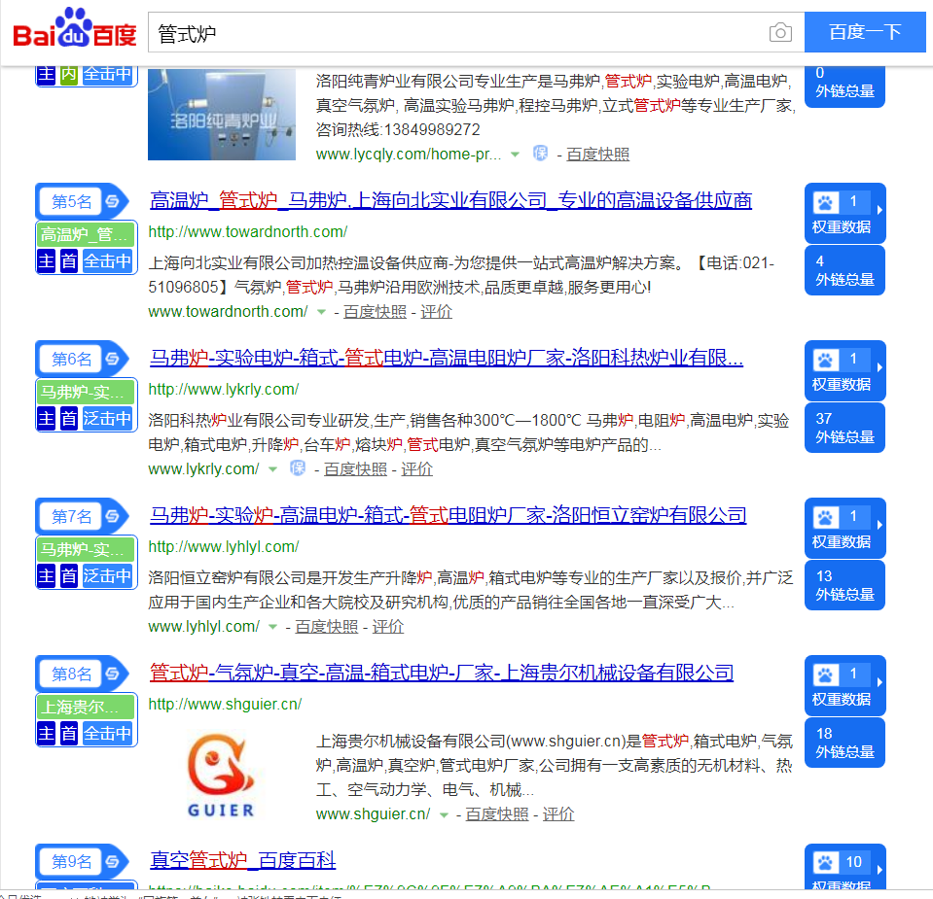Click 4 外链总量 box for towardnorth
The height and width of the screenshot is (899, 933).
tap(844, 270)
